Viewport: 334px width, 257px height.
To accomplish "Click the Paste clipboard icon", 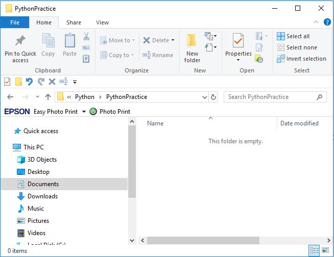I will [70, 40].
